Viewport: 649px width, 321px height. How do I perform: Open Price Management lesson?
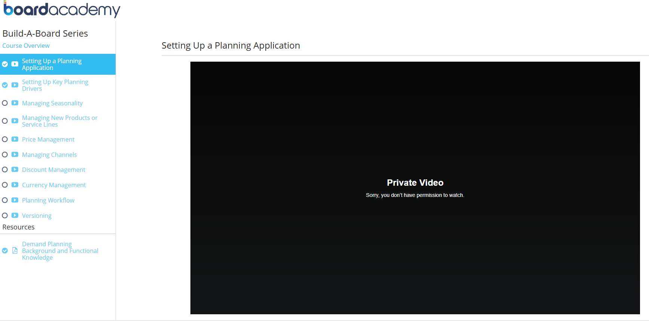48,139
